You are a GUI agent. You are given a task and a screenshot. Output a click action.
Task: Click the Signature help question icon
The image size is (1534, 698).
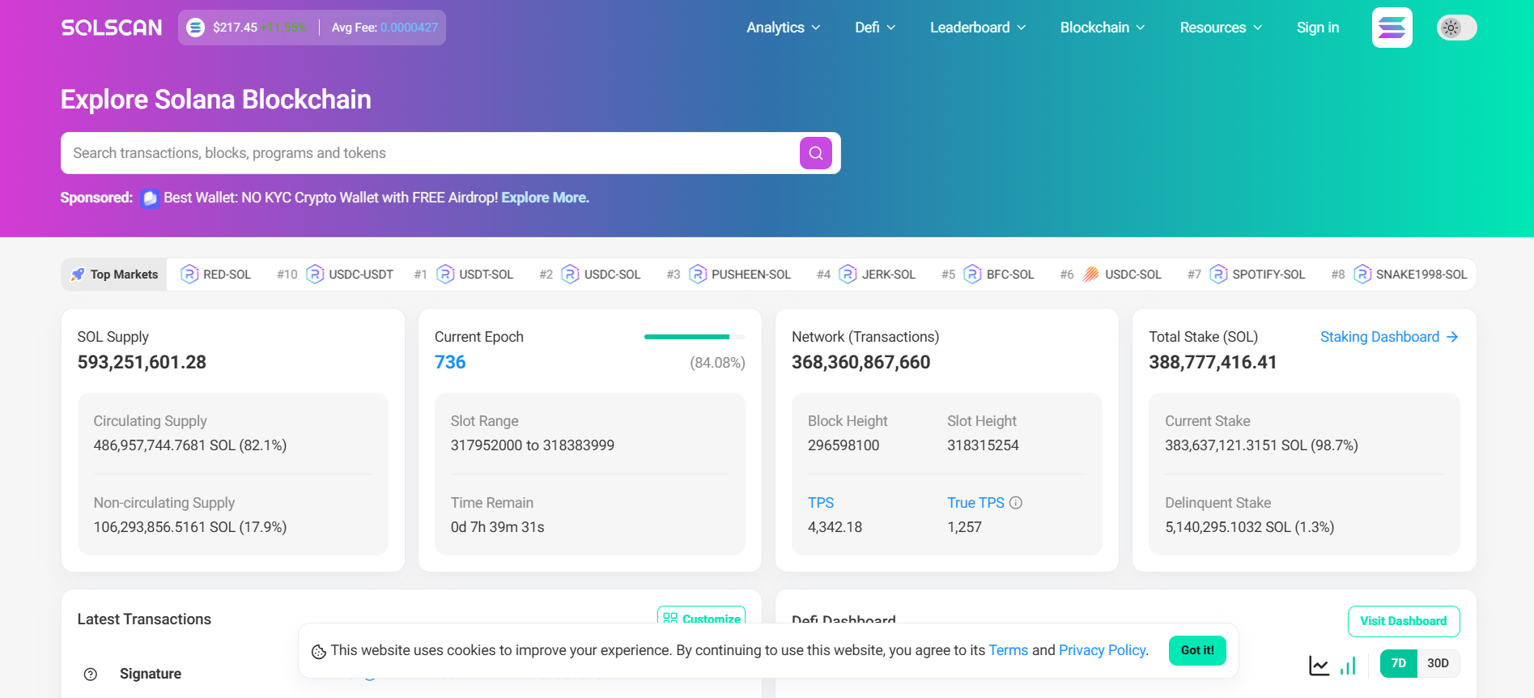(x=91, y=675)
